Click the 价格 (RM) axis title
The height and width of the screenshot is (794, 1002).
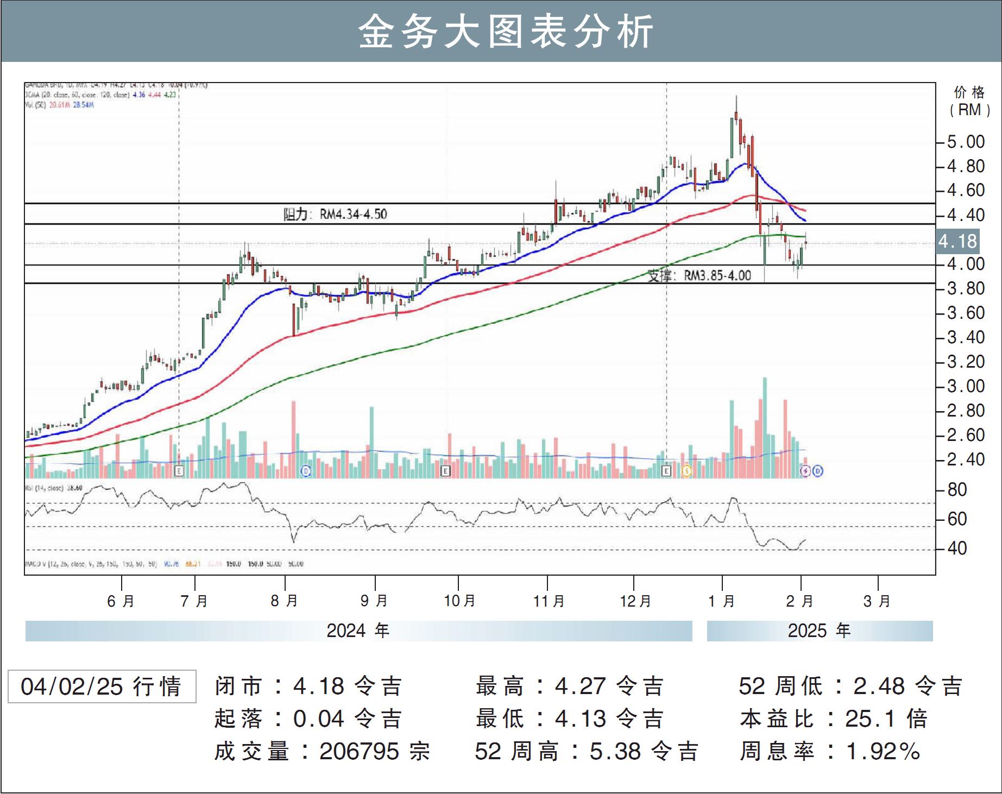tap(970, 101)
